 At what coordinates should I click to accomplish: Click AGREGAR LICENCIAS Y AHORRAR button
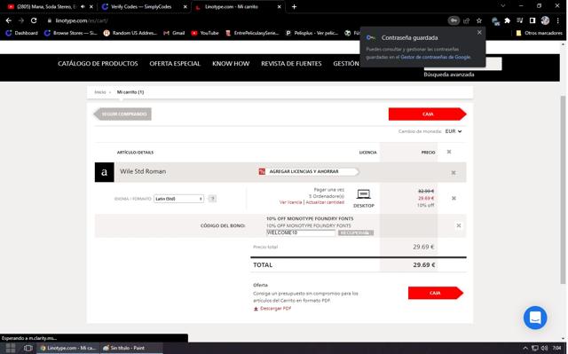click(309, 171)
